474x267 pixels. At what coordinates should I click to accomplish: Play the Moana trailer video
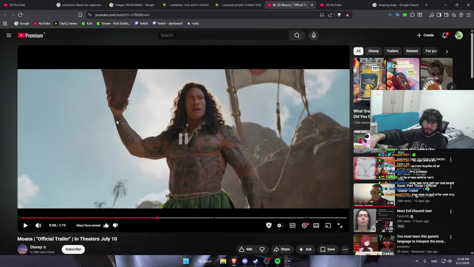pyautogui.click(x=26, y=225)
